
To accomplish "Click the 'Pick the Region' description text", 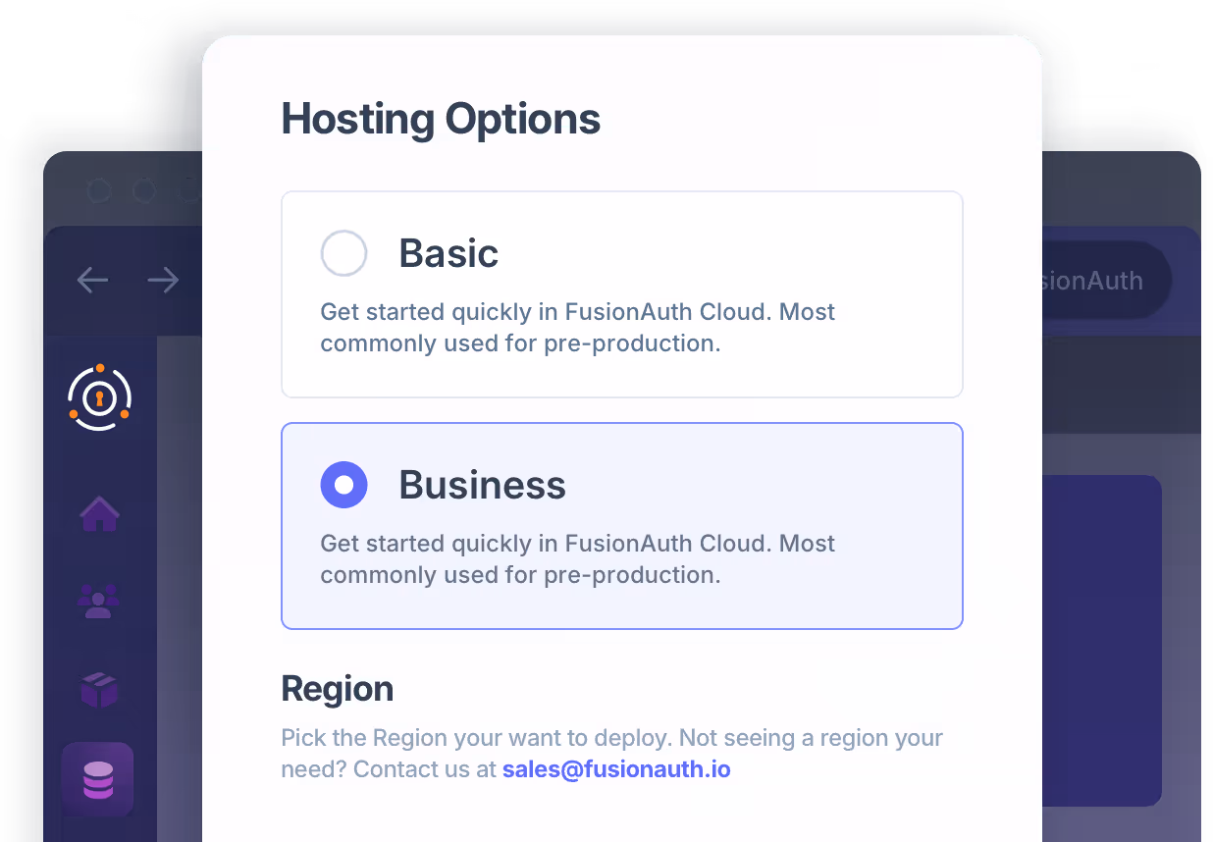I will [x=612, y=754].
